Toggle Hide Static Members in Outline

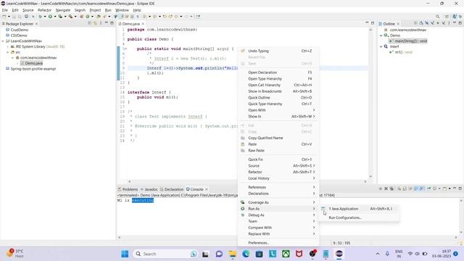(432, 23)
